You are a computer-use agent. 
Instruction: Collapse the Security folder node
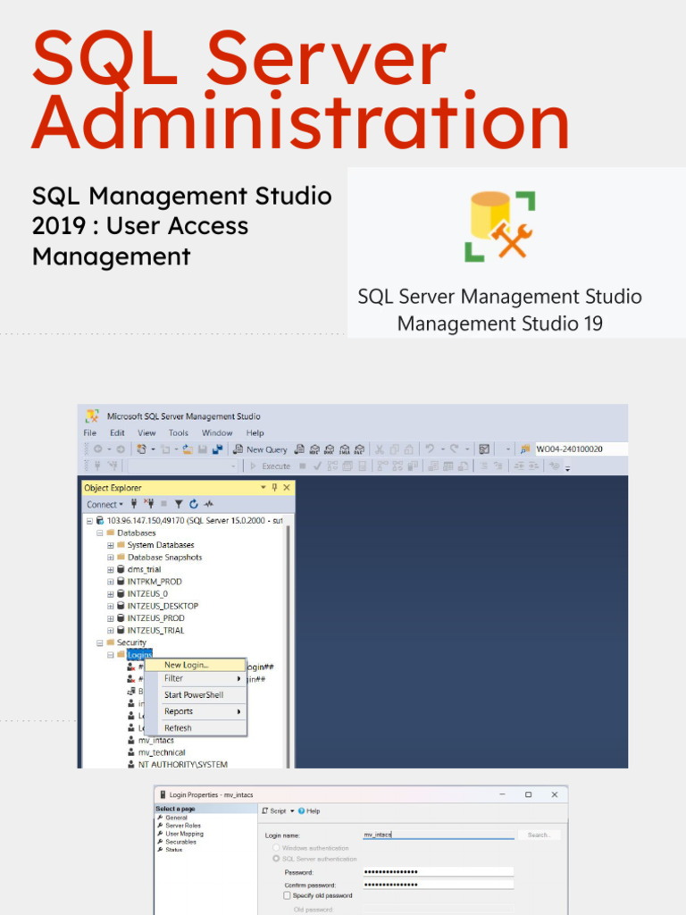click(100, 642)
